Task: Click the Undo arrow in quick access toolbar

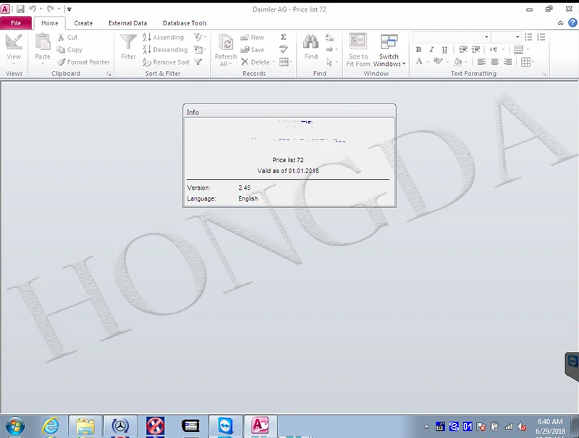Action: point(33,9)
